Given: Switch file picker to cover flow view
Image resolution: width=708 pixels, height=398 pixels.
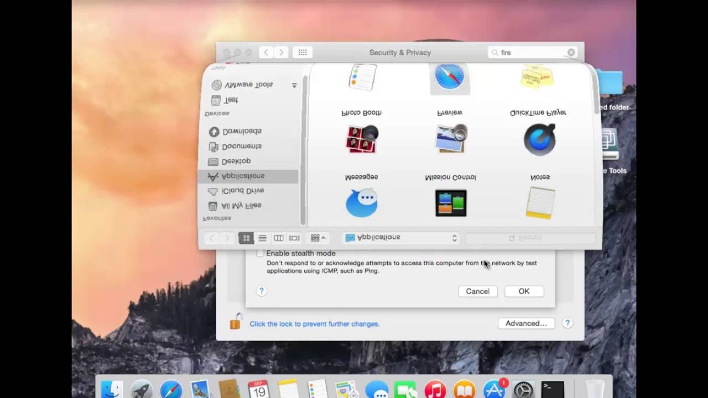Looking at the screenshot, I should (294, 238).
